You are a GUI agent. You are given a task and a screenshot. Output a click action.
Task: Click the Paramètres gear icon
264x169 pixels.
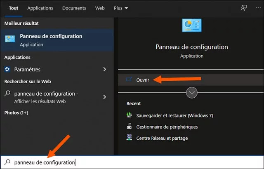pyautogui.click(x=7, y=69)
